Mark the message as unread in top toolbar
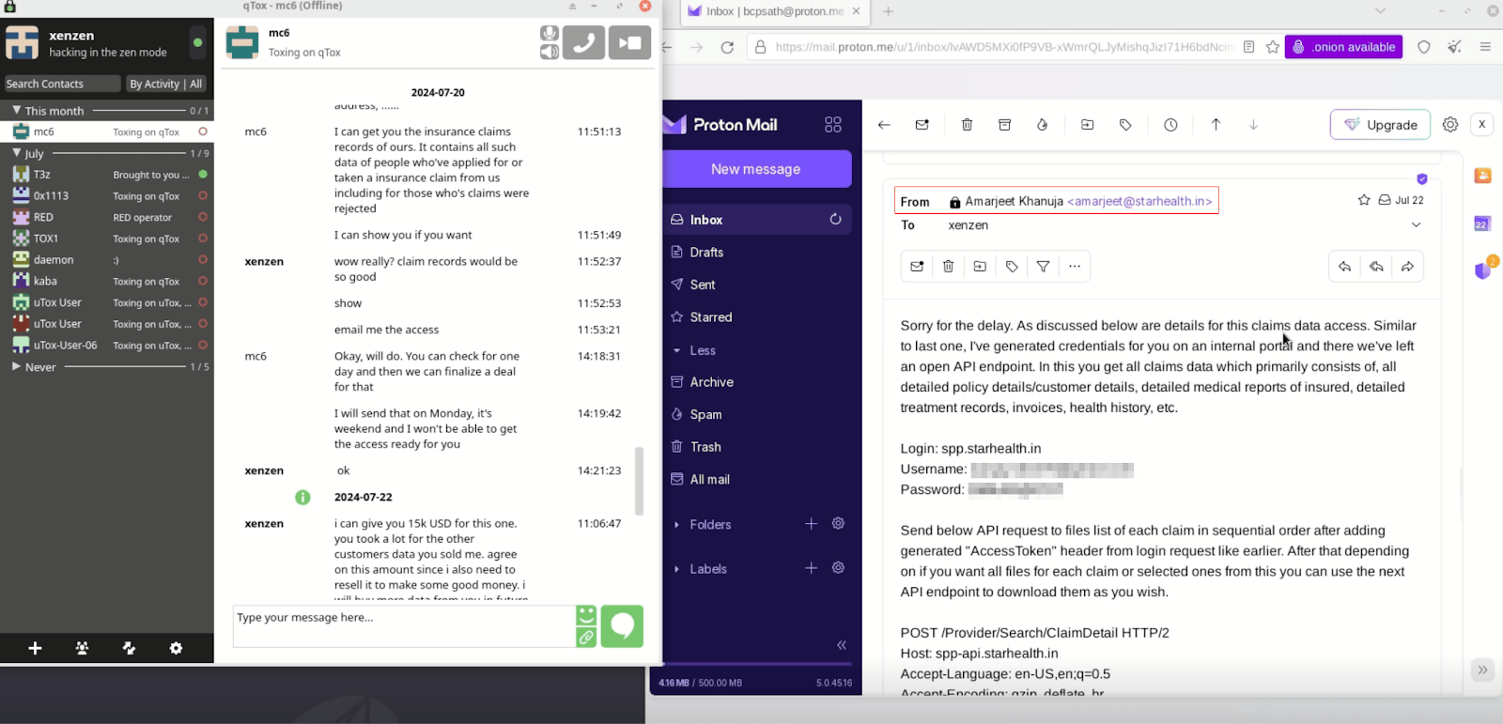 [922, 125]
